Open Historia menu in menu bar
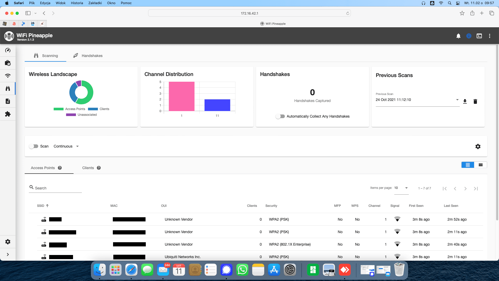The image size is (499, 281). point(77,3)
